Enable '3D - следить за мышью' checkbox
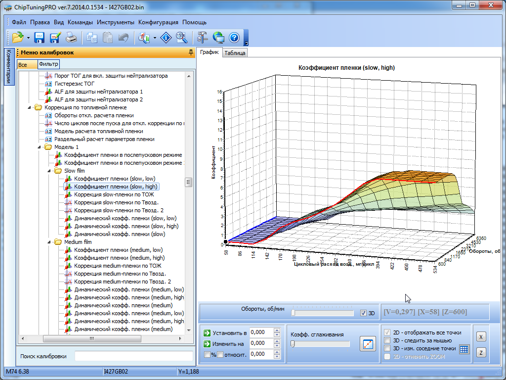 point(388,340)
